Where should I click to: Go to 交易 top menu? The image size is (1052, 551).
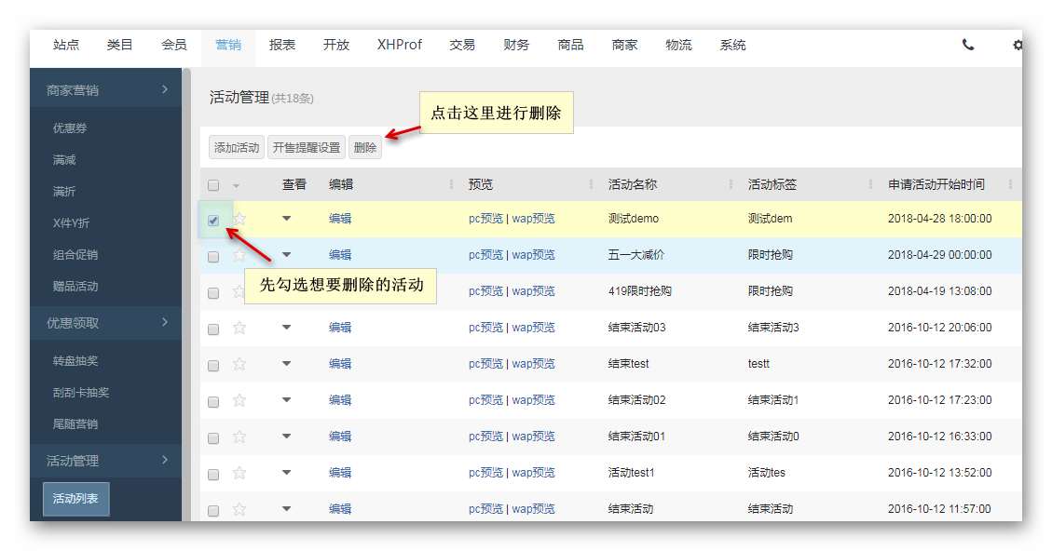pyautogui.click(x=462, y=45)
